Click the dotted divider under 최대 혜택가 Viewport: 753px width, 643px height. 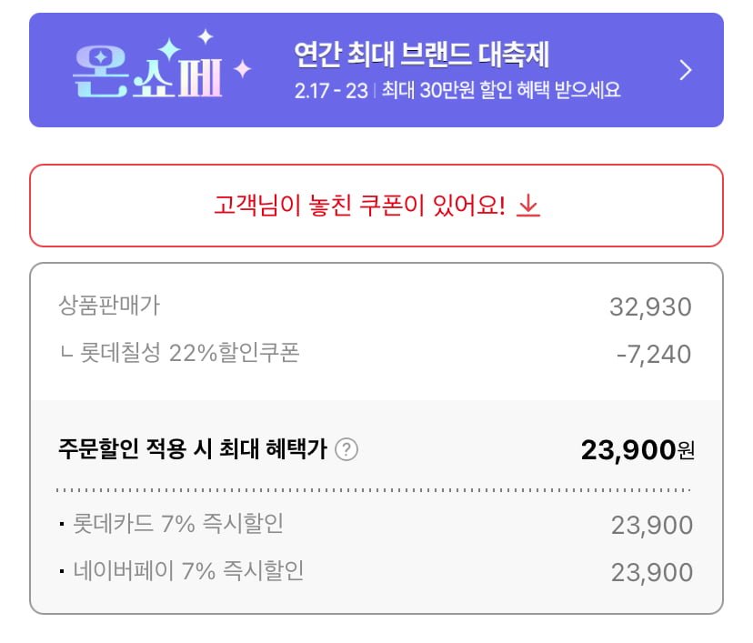coord(373,490)
